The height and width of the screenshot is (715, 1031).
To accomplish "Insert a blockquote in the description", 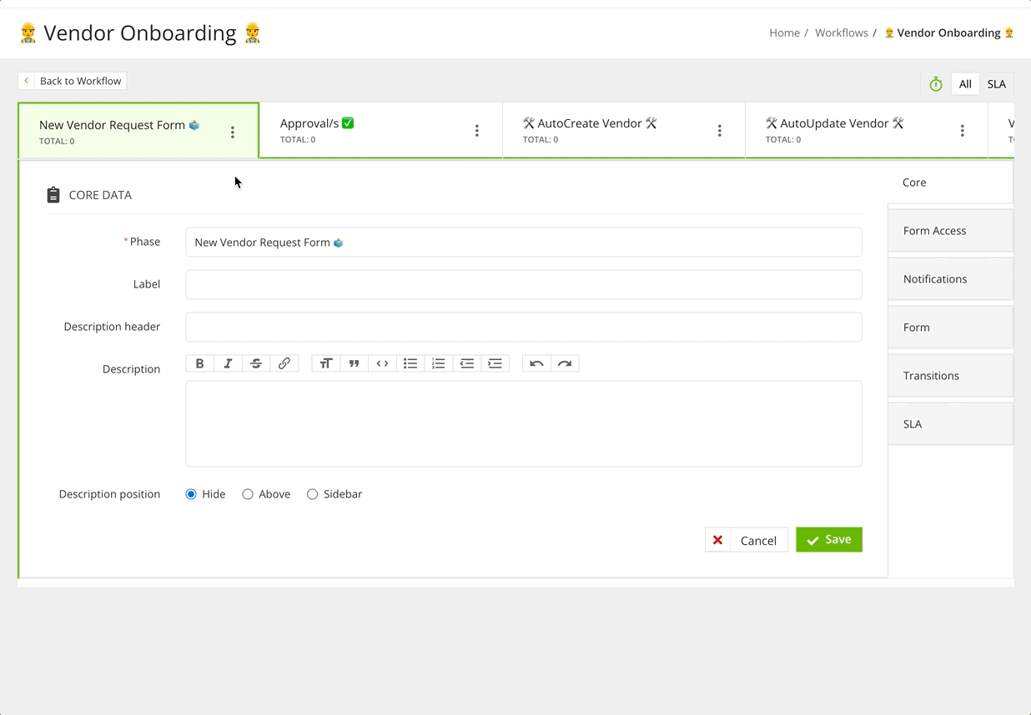I will (354, 362).
